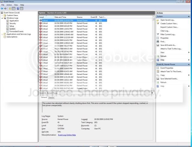Open the Copy submenu arrow in Actions
The image size is (192, 147).
click(189, 75)
